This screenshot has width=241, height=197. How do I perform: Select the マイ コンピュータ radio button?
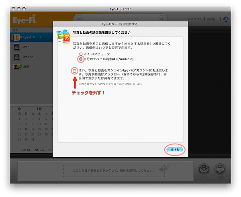coord(81,54)
